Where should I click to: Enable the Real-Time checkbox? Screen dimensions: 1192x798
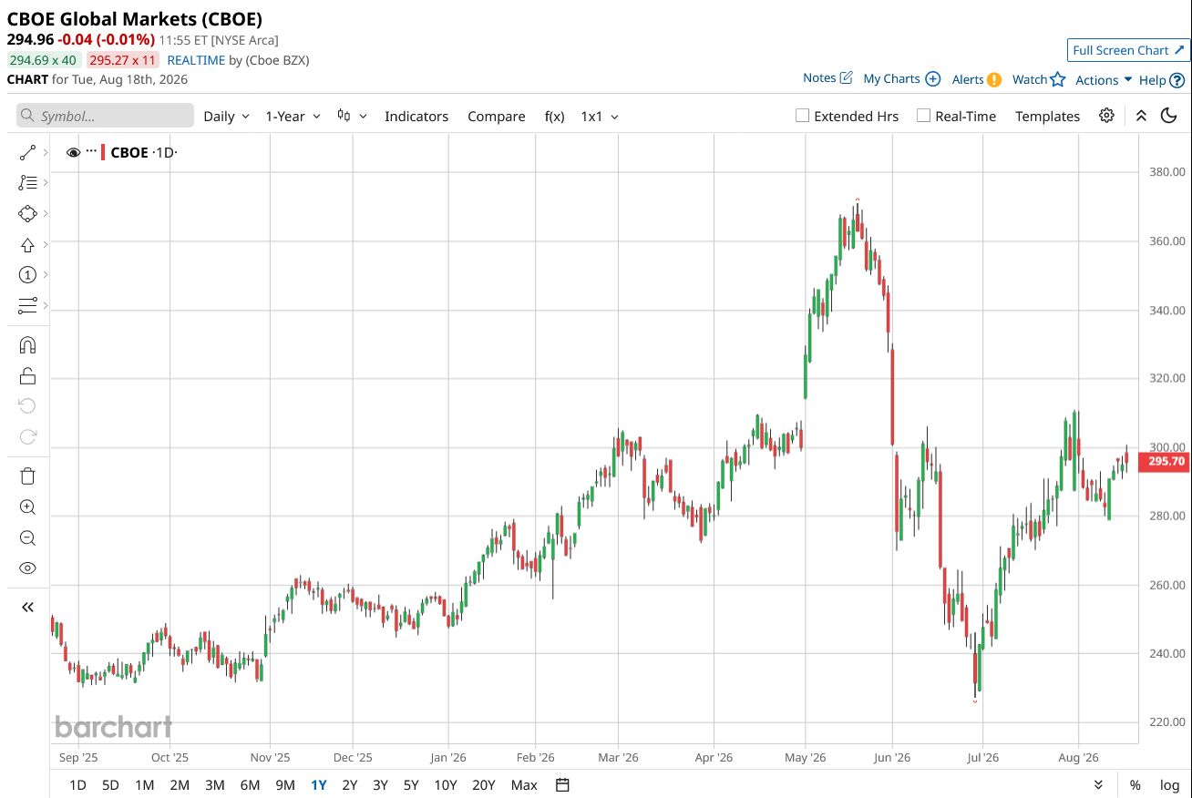point(923,116)
